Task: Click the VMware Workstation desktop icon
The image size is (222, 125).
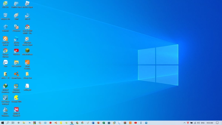Action: coord(16,86)
